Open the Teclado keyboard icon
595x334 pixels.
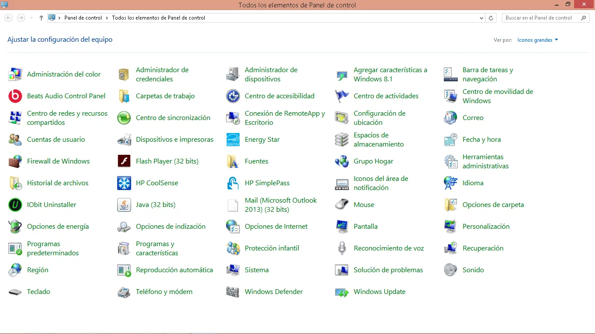[15, 292]
